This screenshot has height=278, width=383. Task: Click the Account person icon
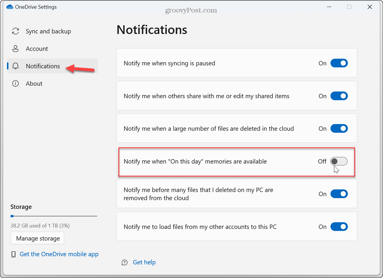(x=16, y=49)
